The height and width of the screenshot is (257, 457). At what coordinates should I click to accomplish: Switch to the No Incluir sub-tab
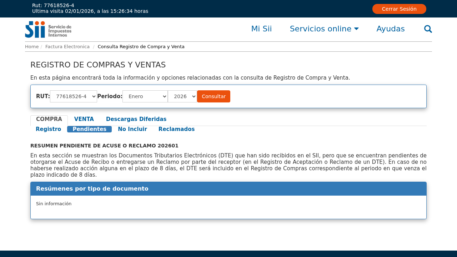pos(132,129)
